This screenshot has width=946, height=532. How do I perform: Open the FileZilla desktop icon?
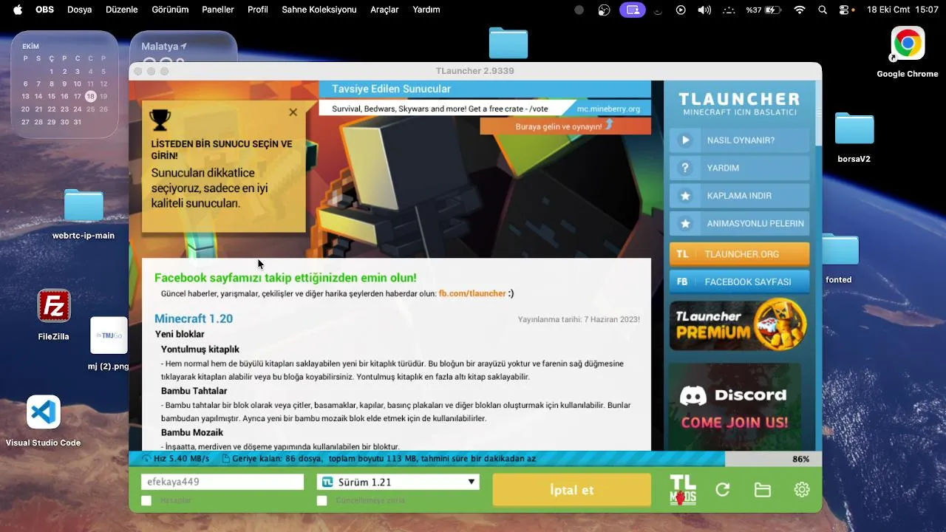[54, 306]
